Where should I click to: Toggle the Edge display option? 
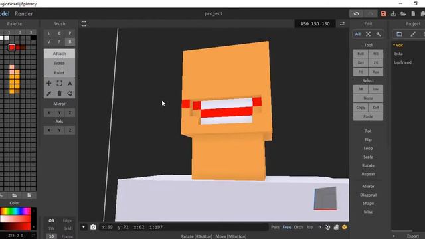[x=67, y=220]
